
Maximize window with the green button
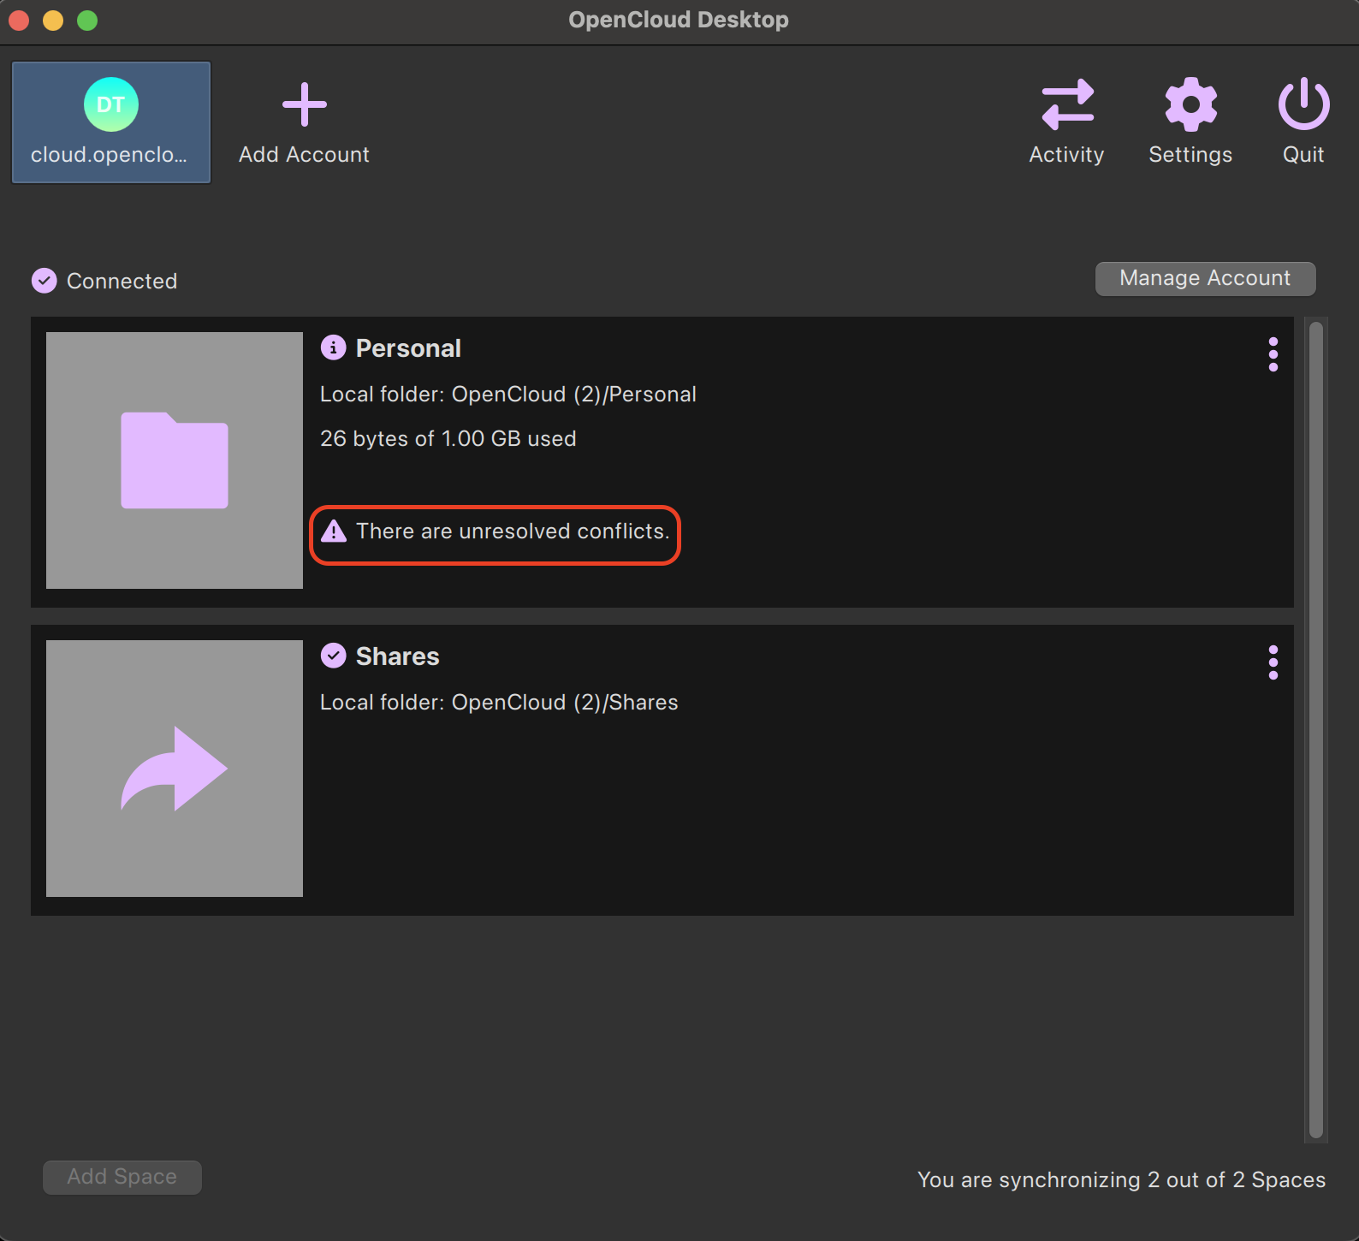tap(87, 20)
